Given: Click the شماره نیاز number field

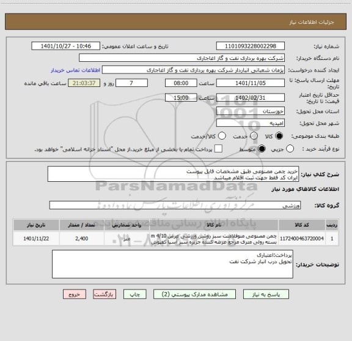Looking at the screenshot, I should (x=251, y=46).
